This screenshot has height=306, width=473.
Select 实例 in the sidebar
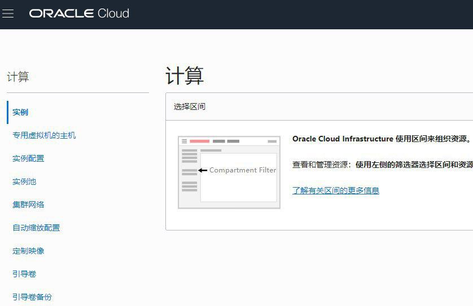pyautogui.click(x=20, y=112)
